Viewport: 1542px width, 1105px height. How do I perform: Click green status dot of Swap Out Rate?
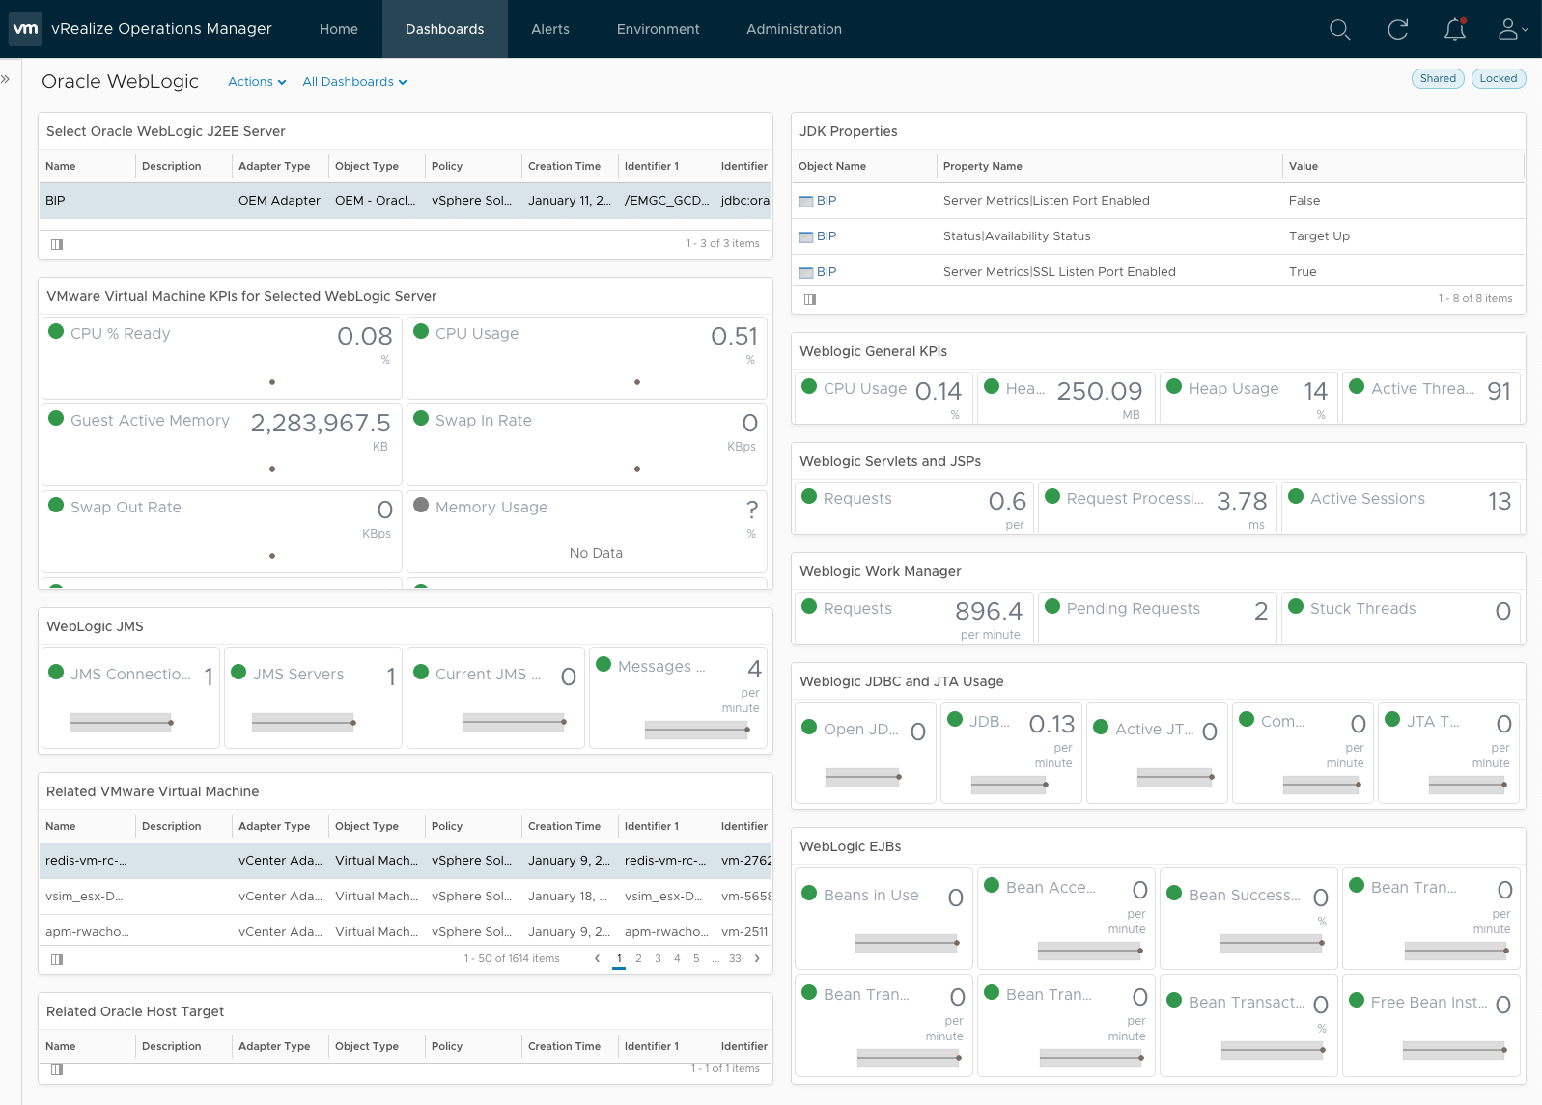pos(56,505)
